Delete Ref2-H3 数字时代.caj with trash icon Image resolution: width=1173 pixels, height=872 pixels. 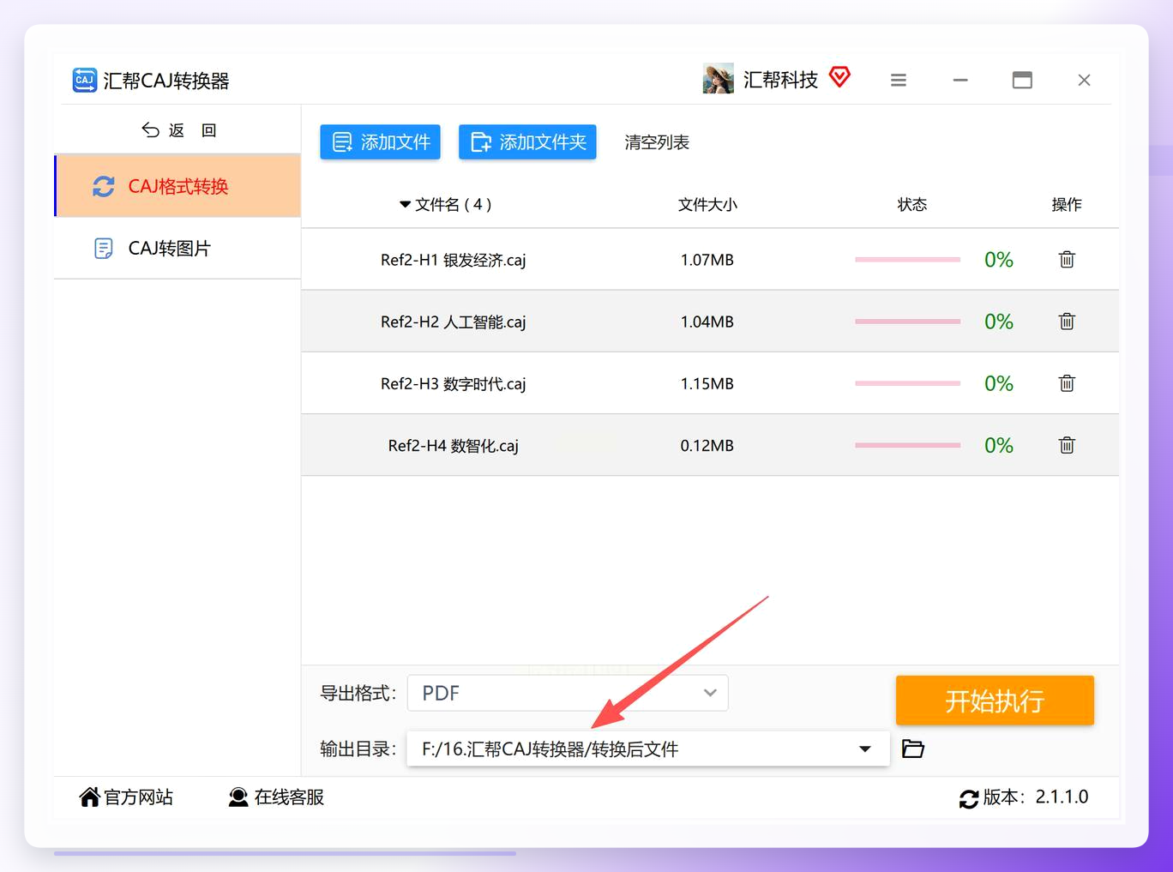pos(1067,383)
